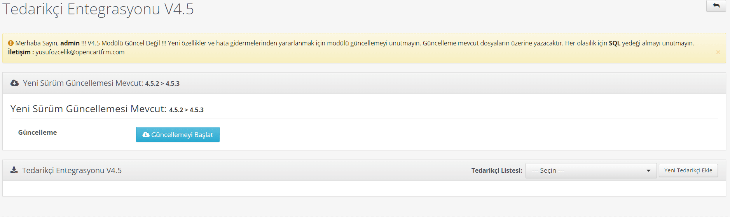Click the Tedarikçi Entegrasyonu V4.5 panel heading text

pos(72,170)
